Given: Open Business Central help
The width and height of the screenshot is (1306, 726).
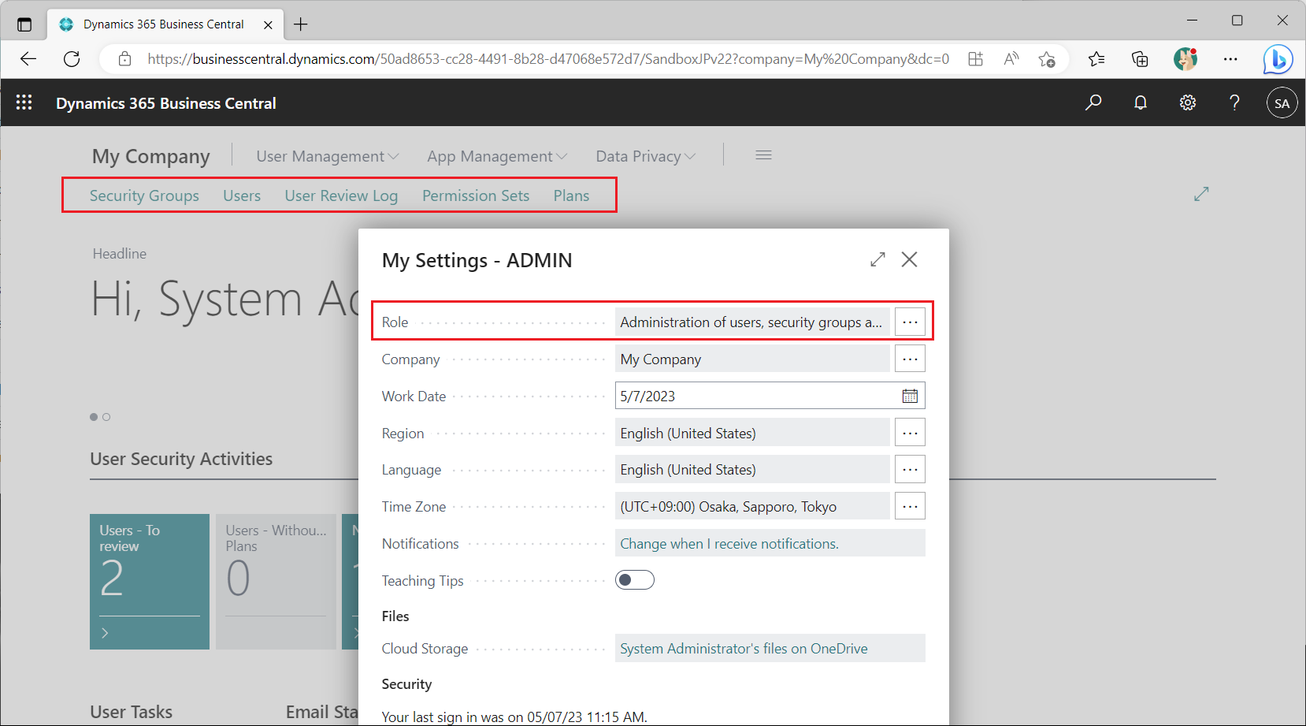Looking at the screenshot, I should [x=1234, y=102].
